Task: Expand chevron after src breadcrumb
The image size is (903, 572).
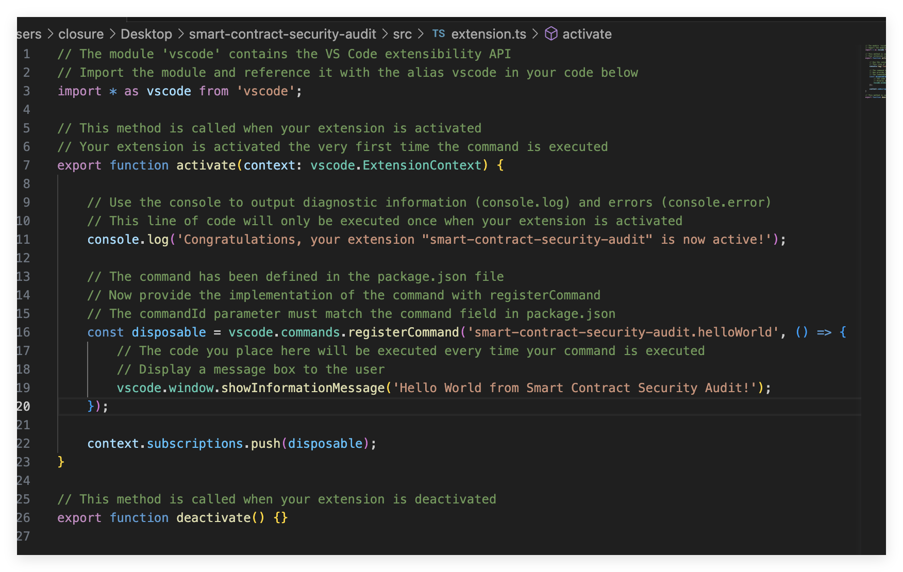Action: click(x=421, y=34)
